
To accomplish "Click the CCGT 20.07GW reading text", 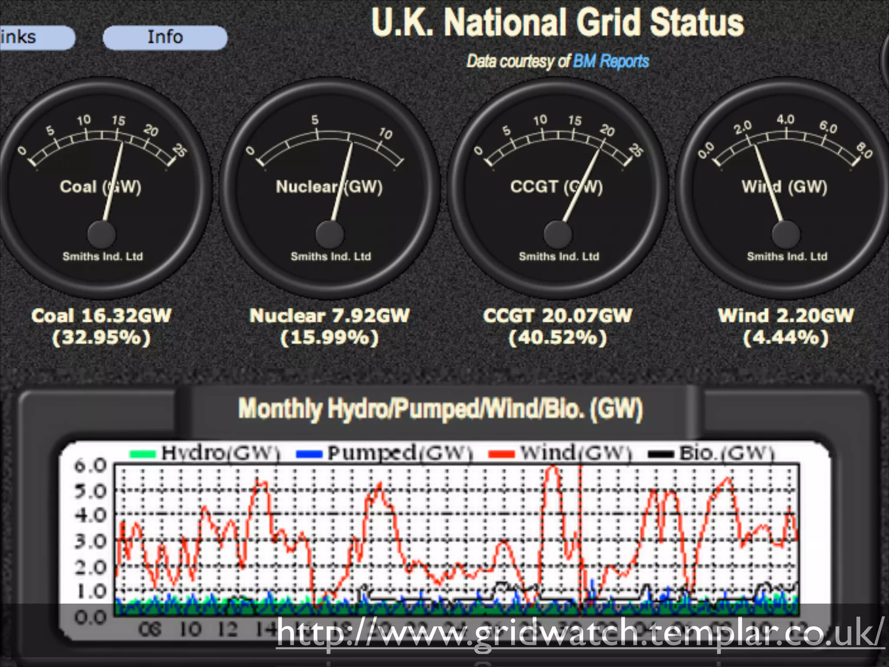I will [558, 316].
